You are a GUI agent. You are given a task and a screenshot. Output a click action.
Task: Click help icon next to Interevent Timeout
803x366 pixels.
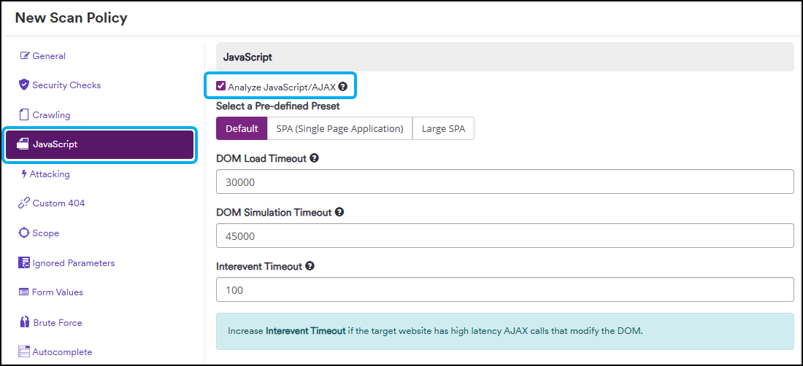tap(310, 266)
